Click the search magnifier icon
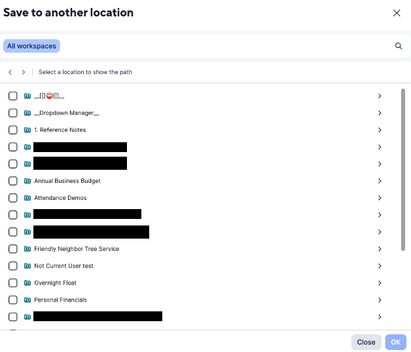 click(x=399, y=46)
